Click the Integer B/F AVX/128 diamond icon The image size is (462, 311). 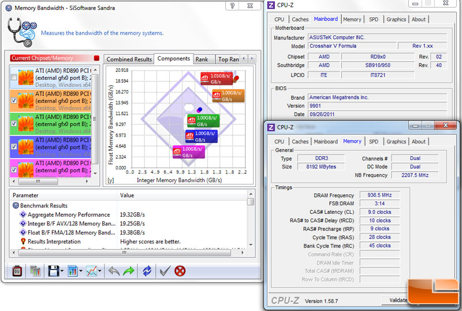(23, 223)
